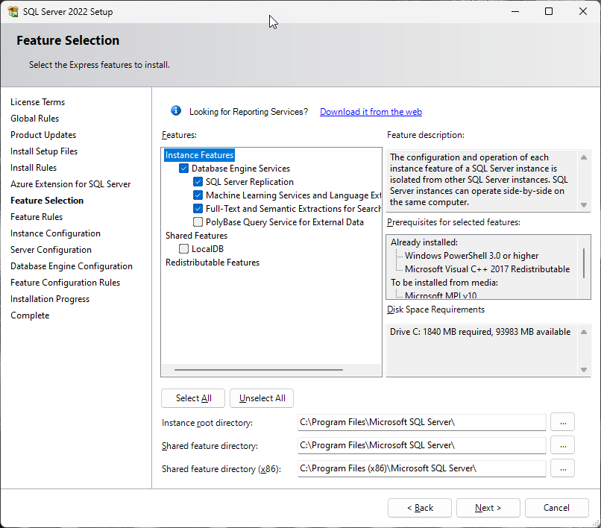Image resolution: width=601 pixels, height=528 pixels.
Task: Check the LocalDB shared feature
Action: click(x=184, y=249)
